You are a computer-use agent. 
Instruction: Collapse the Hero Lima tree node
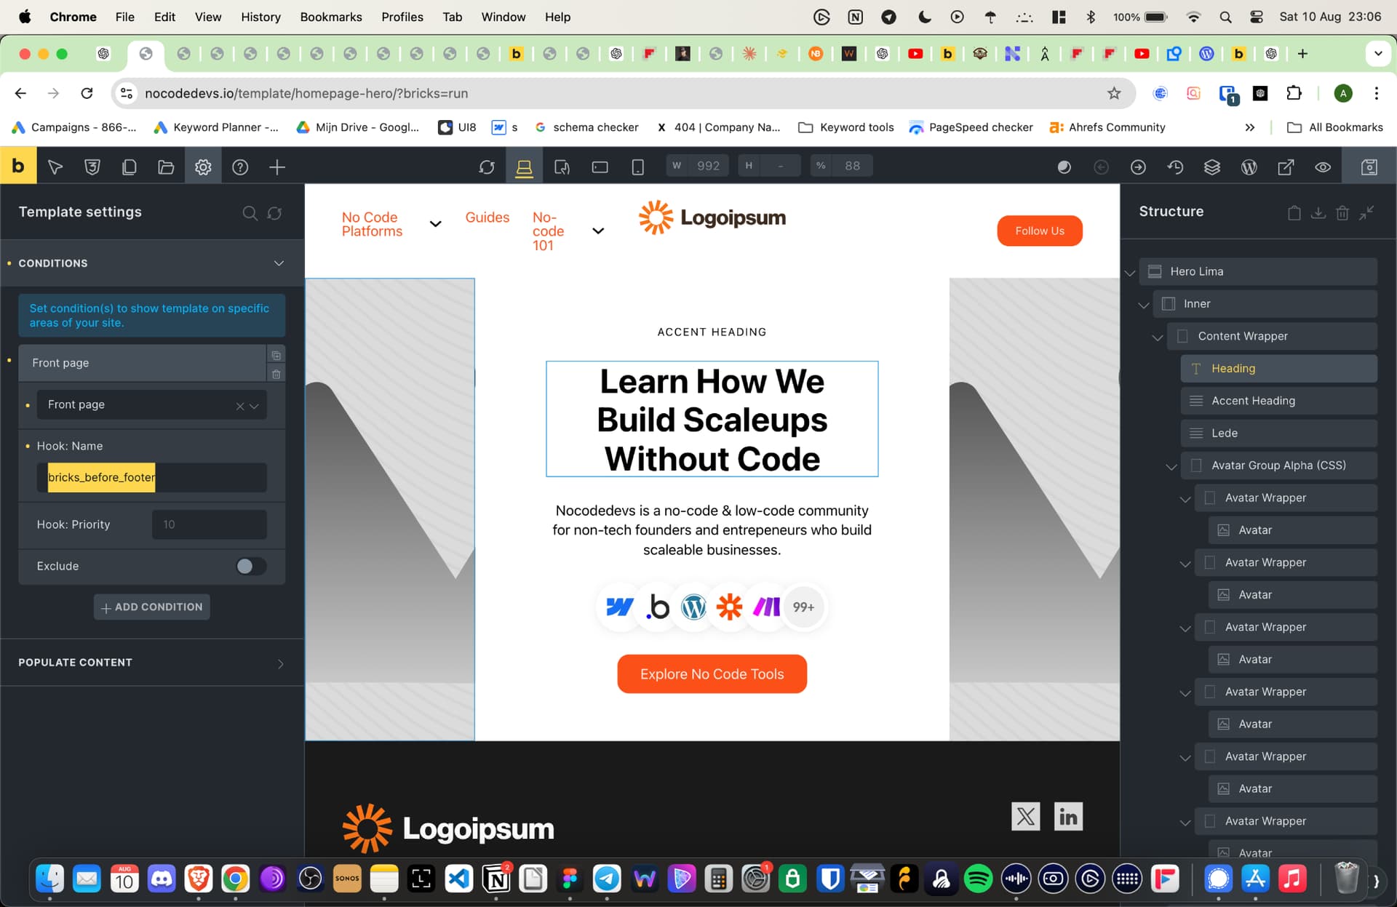click(x=1130, y=273)
